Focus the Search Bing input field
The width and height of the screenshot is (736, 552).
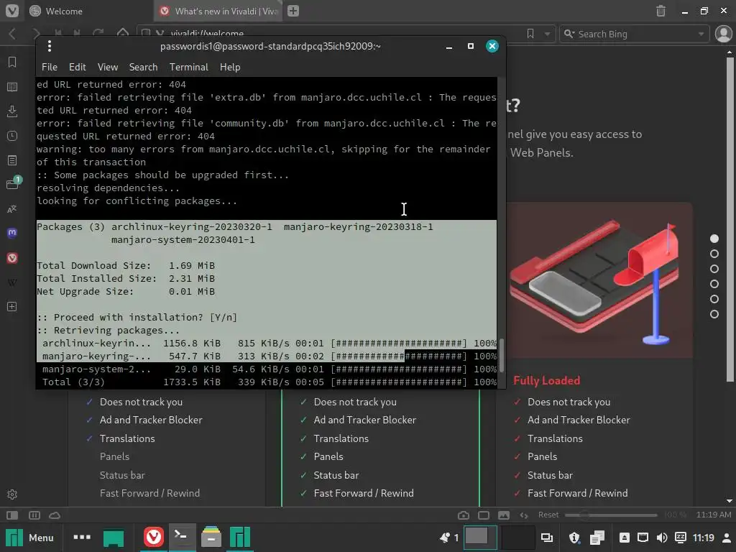pos(636,34)
